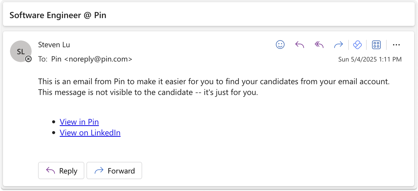The width and height of the screenshot is (418, 191).
Task: Select the recipient Pin <noreply@pin.com>
Action: click(92, 59)
